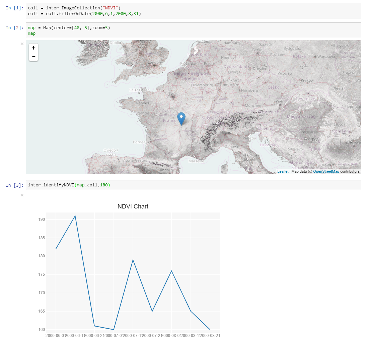Screen dimensions: 366x344
Task: Click the Berlin label on the map
Action: [x=257, y=50]
